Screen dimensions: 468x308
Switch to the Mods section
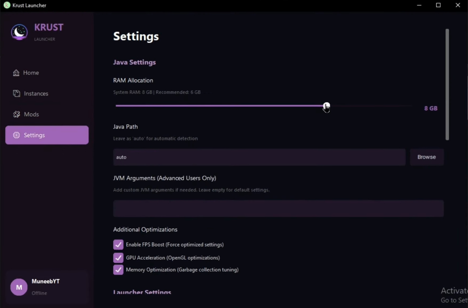[31, 114]
